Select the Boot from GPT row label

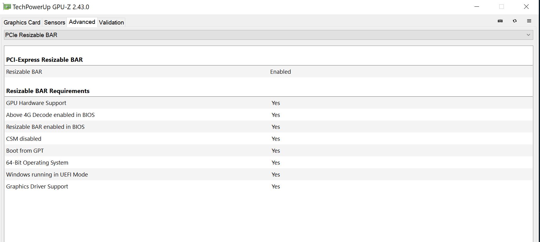click(25, 151)
